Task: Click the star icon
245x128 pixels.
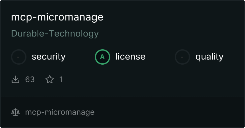Action: [x=50, y=79]
